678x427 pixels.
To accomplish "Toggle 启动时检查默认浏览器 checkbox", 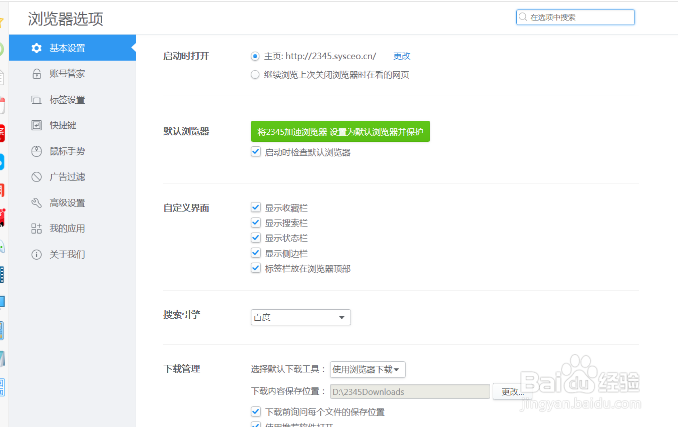I will pos(256,152).
